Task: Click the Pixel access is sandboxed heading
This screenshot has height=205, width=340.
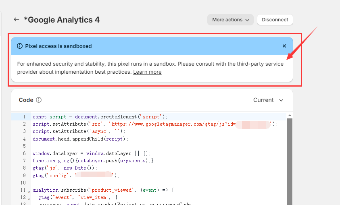Action: 58,46
